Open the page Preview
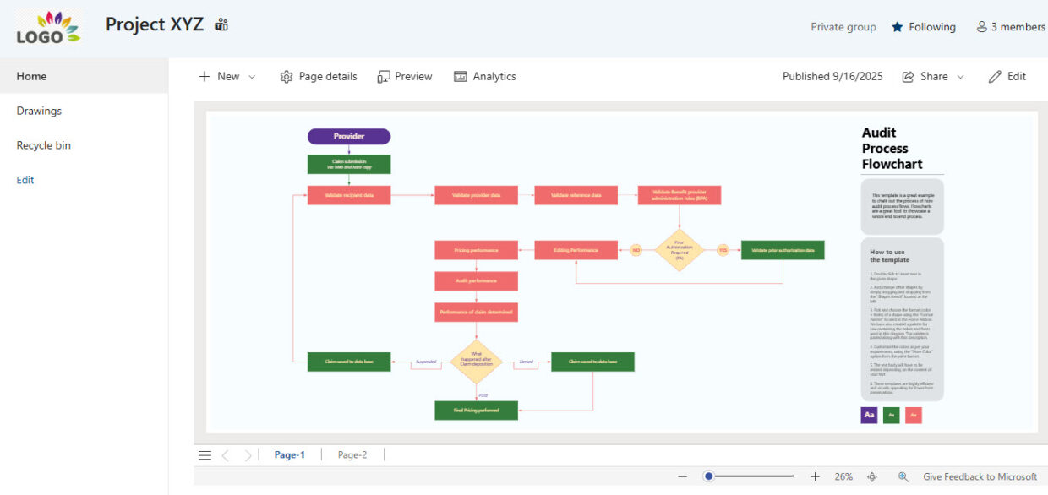Image resolution: width=1048 pixels, height=495 pixels. point(405,76)
